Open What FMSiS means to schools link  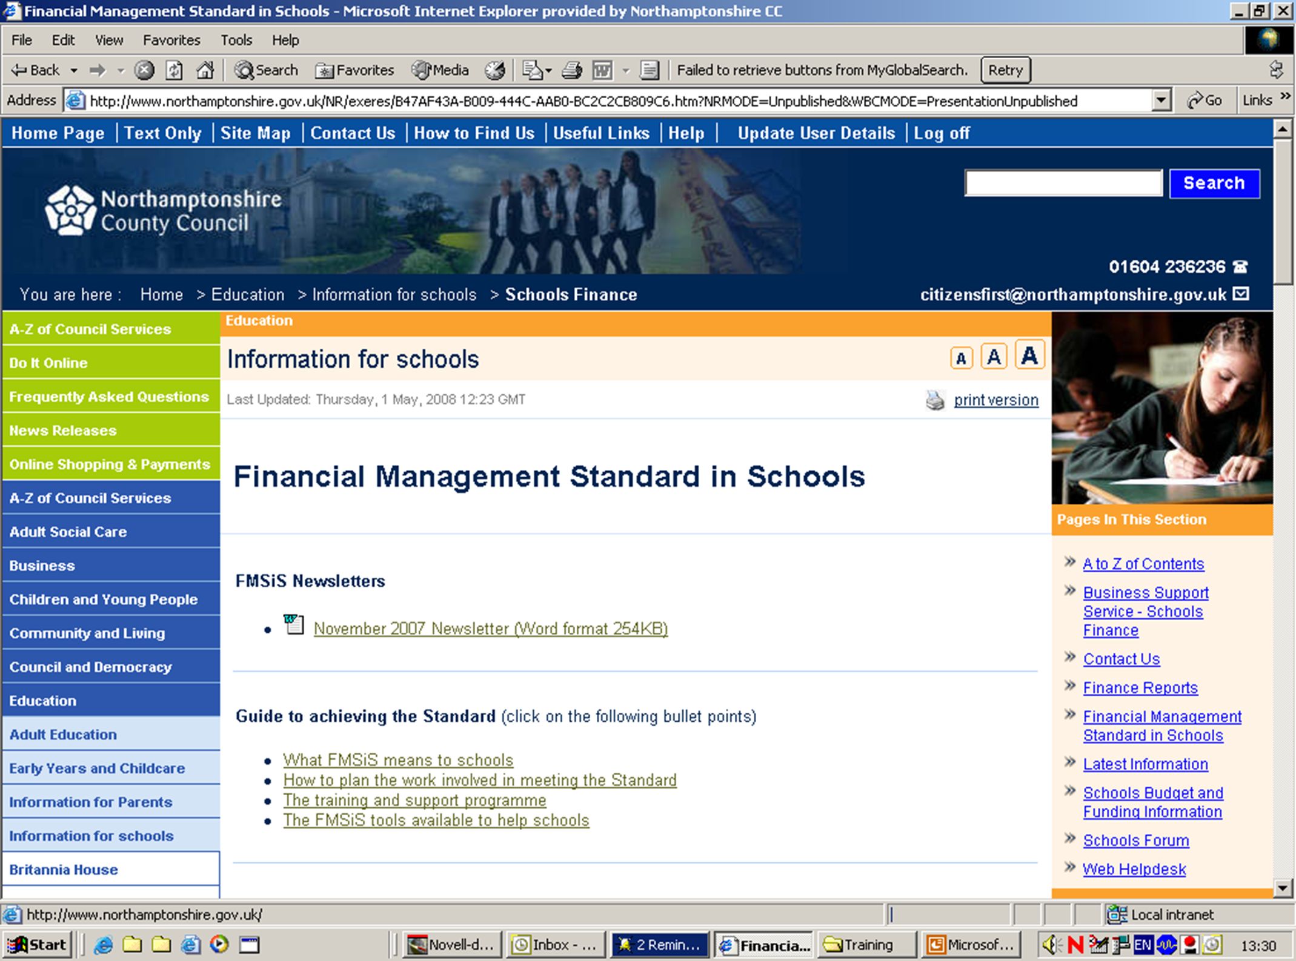pos(398,760)
